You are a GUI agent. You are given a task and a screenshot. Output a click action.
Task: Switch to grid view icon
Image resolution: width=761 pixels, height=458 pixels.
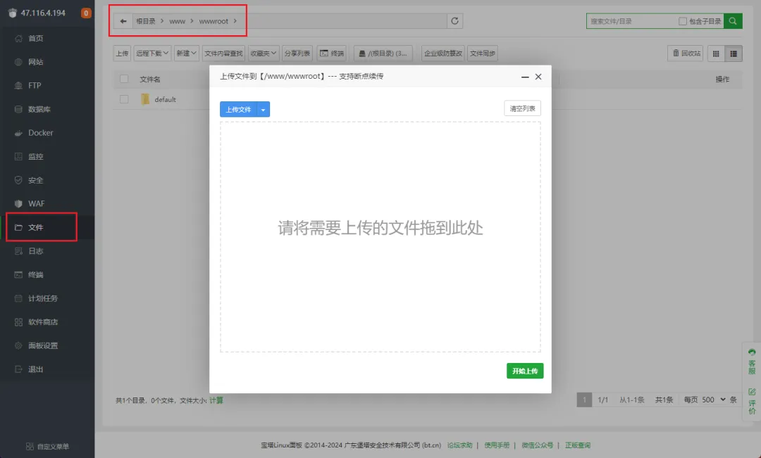(717, 53)
